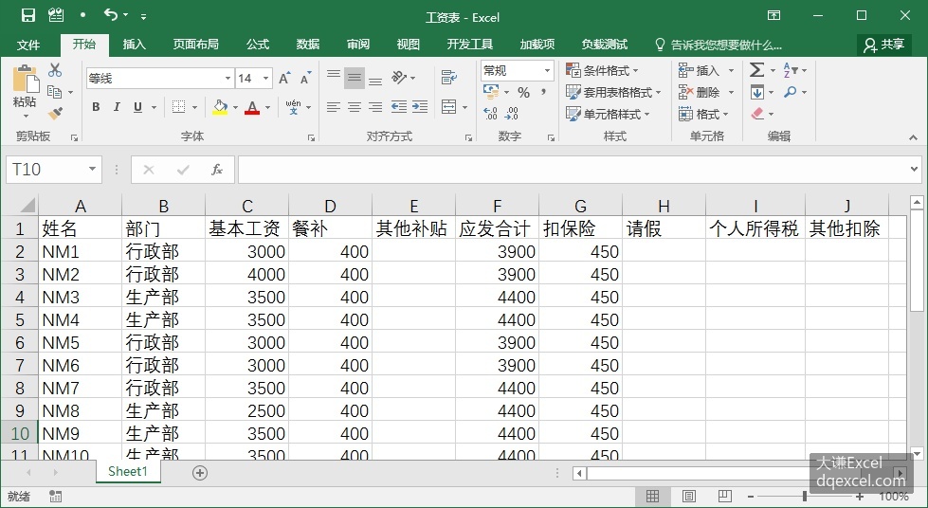Screen dimensions: 928x508
Task: Decrease decimal places
Action: [512, 113]
